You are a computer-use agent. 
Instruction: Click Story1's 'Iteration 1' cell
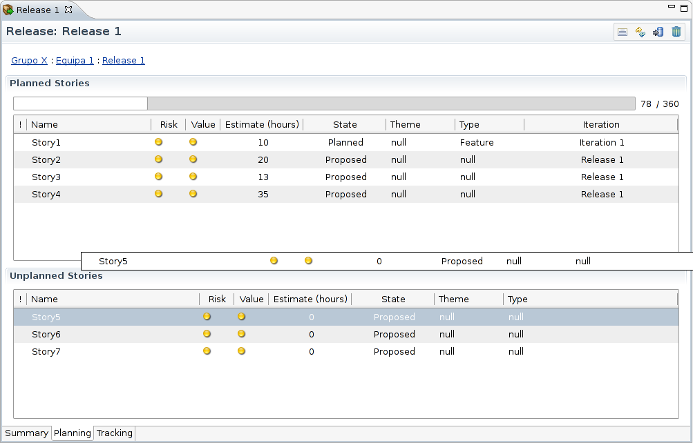[x=602, y=143]
